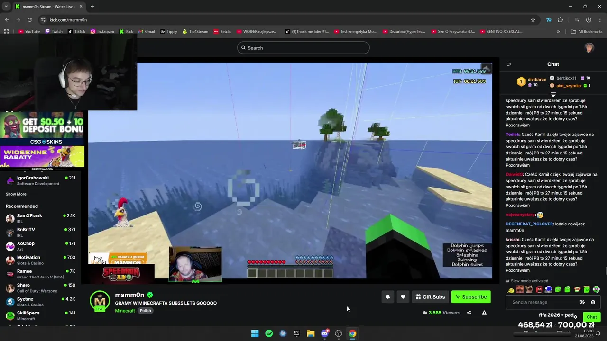Click green Chat send button
The height and width of the screenshot is (341, 607).
pos(592,317)
